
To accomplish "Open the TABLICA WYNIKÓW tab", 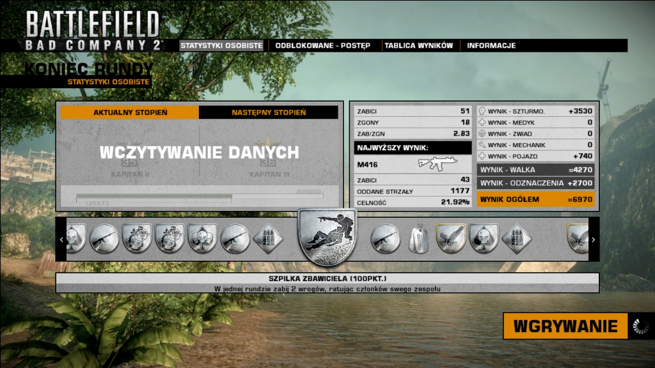I will (x=418, y=45).
